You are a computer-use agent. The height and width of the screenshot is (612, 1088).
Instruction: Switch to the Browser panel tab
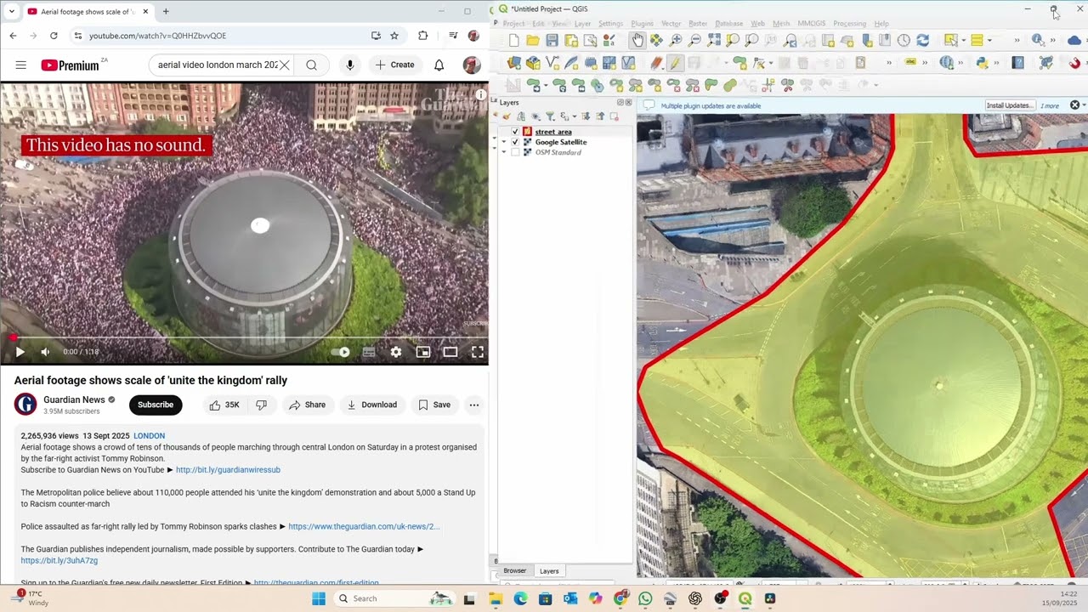[x=515, y=570]
